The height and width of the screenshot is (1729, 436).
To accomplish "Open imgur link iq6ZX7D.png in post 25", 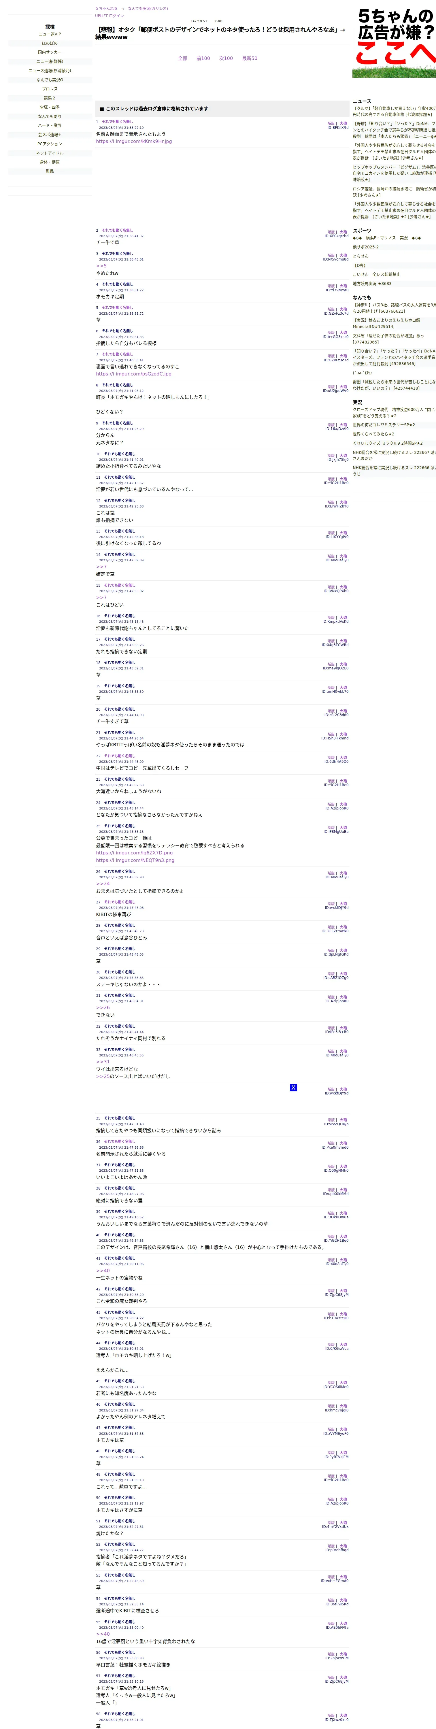I will (134, 853).
